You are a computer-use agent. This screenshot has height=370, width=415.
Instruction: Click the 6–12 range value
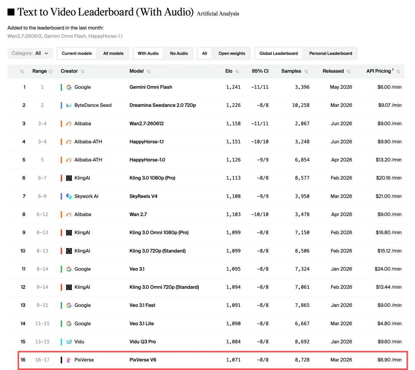[x=42, y=214]
